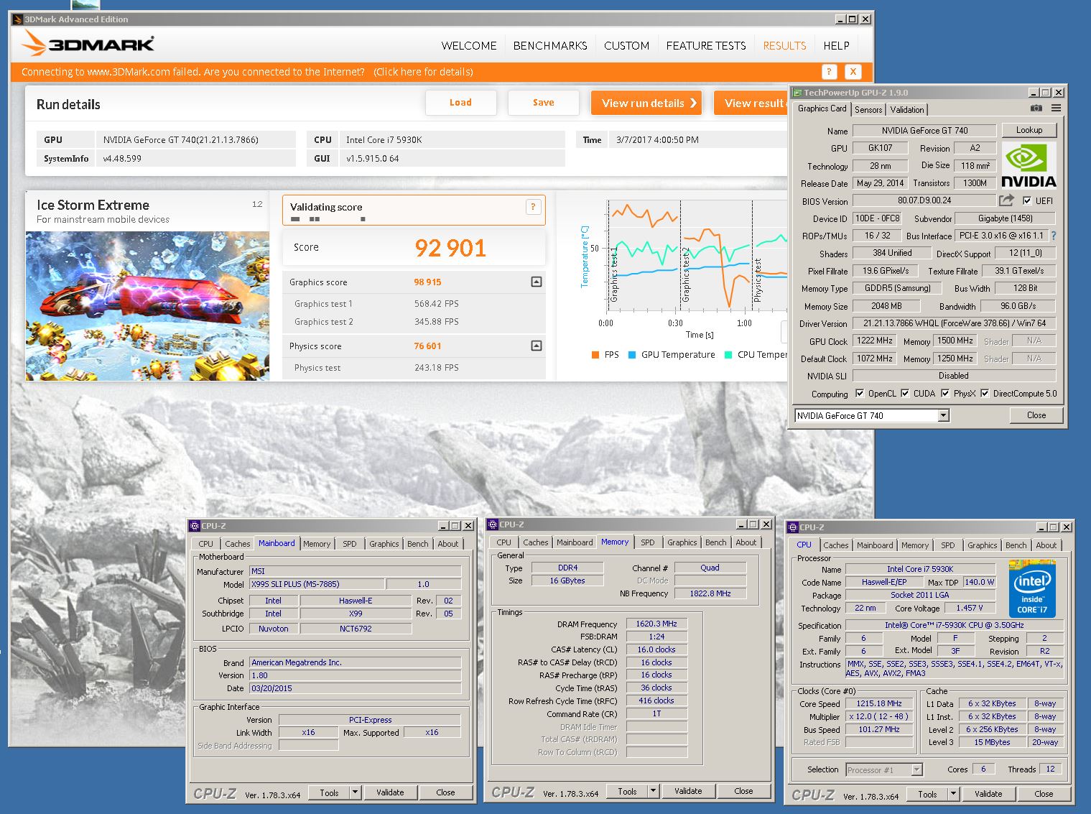Screen dimensions: 1091x814
Task: Click the overall score 92 901
Action: click(x=450, y=248)
